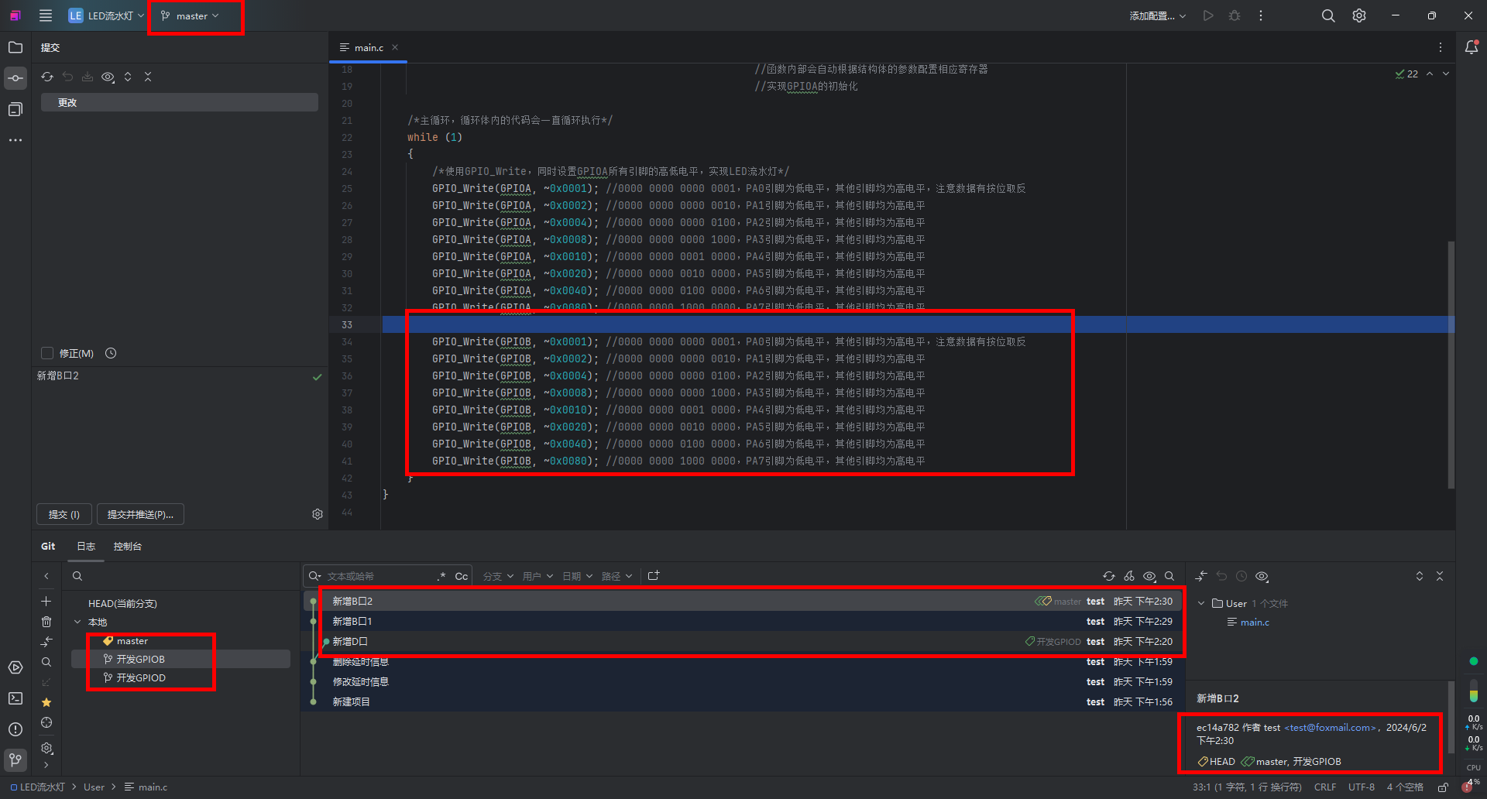The height and width of the screenshot is (799, 1487).
Task: Toggle the Cc match case option
Action: (461, 576)
